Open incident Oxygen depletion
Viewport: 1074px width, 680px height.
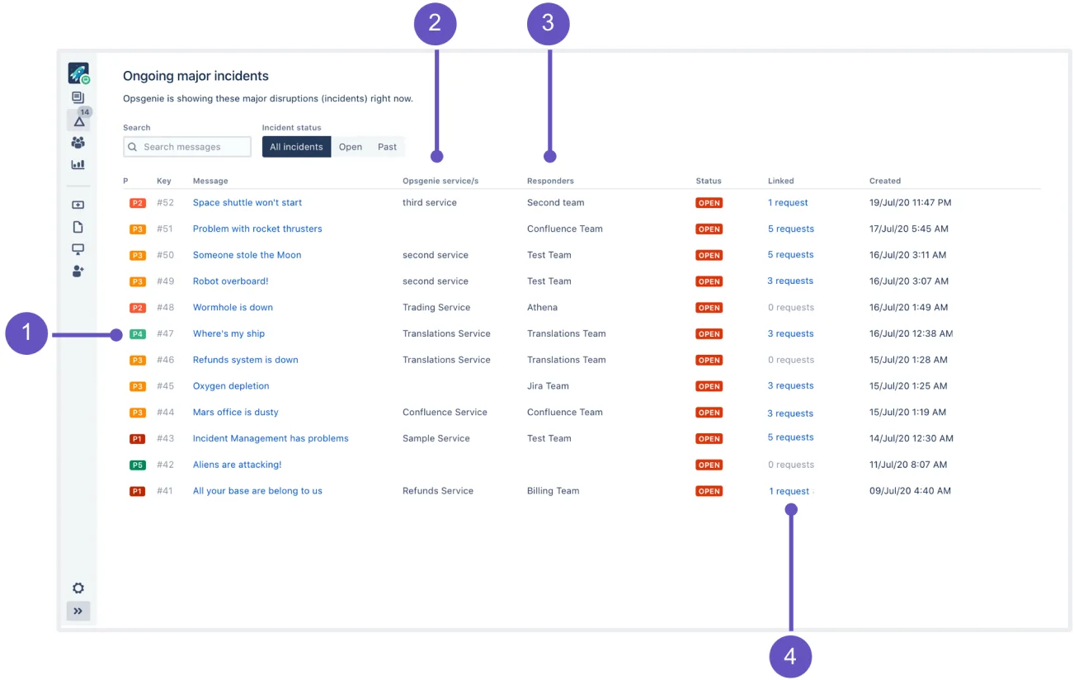[x=231, y=386]
